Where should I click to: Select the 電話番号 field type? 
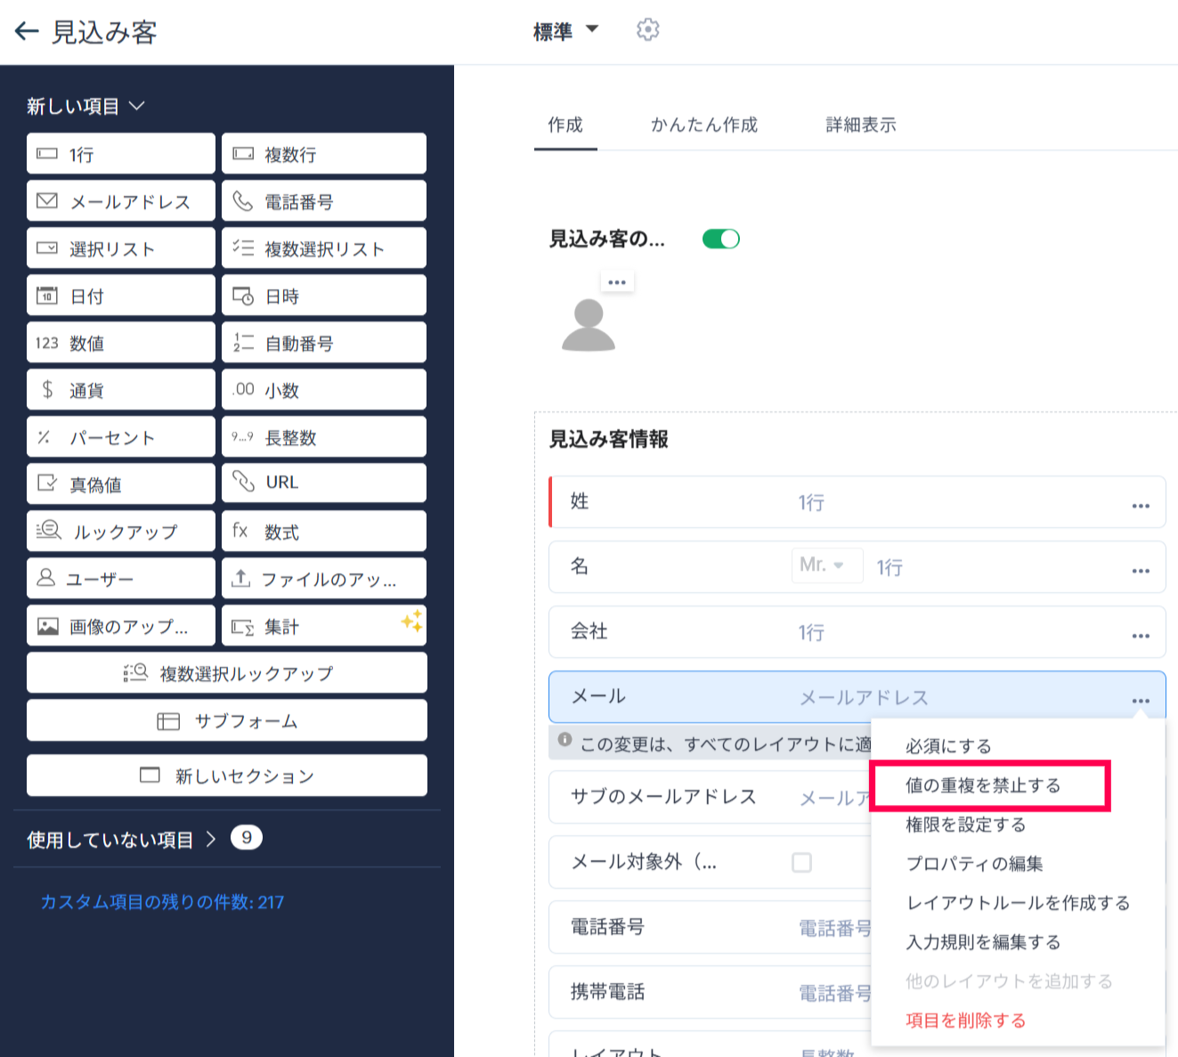pos(323,201)
